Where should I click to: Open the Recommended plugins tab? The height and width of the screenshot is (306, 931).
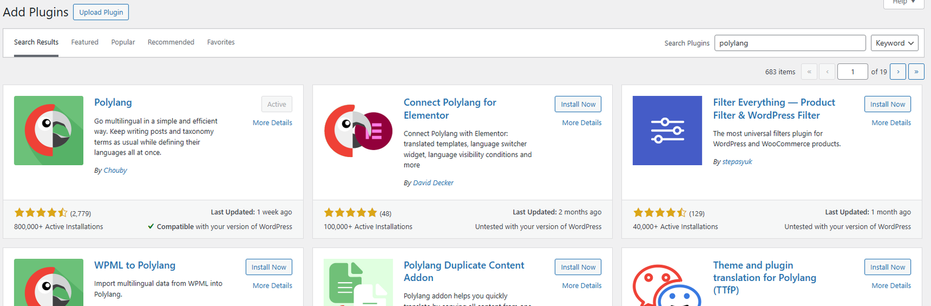(x=171, y=42)
